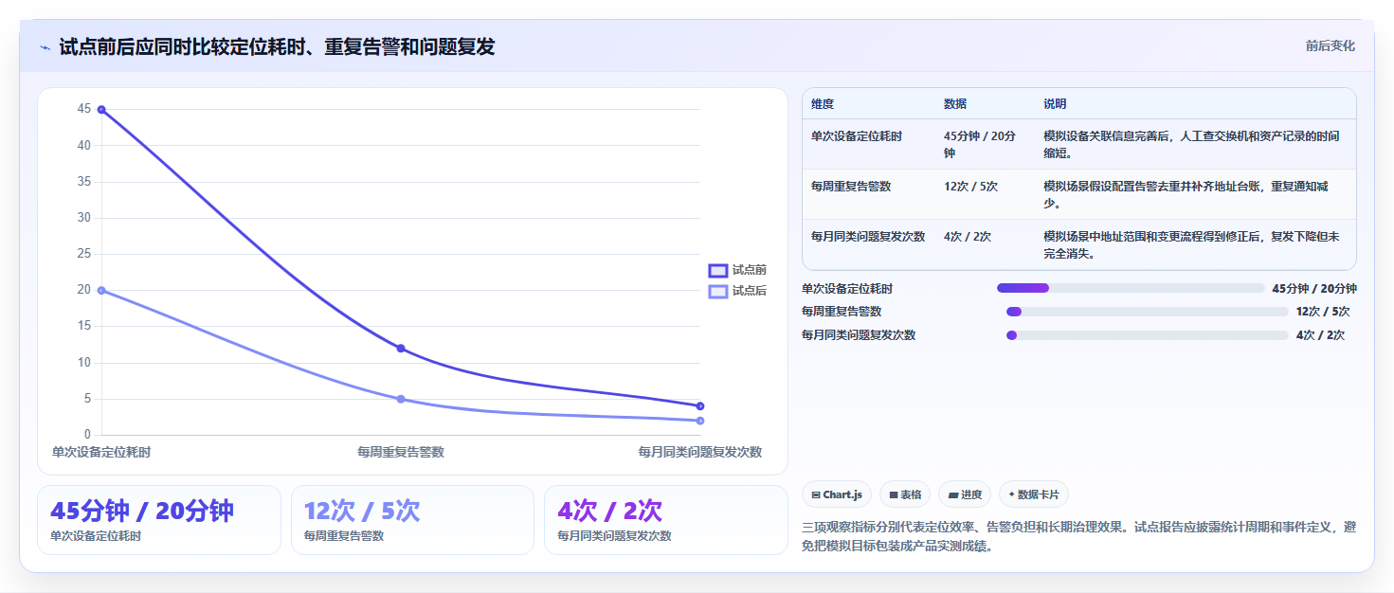Click the y-axis tick labeled 45
The width and height of the screenshot is (1394, 593).
click(x=84, y=109)
